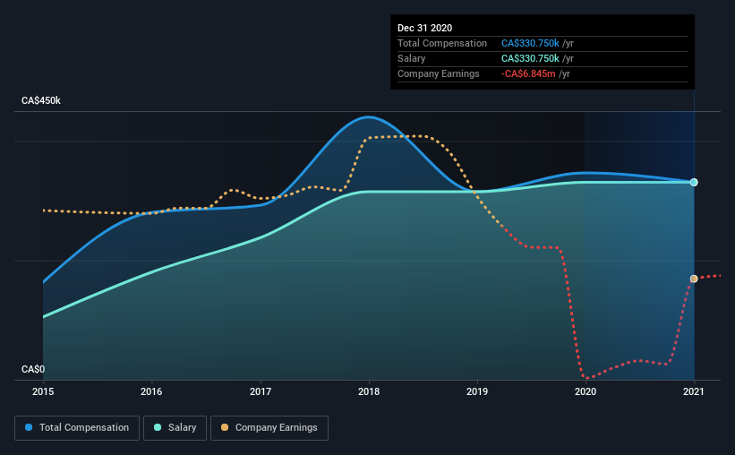Click the -CA$6.845m earnings tooltip value
The width and height of the screenshot is (735, 455).
coord(528,73)
